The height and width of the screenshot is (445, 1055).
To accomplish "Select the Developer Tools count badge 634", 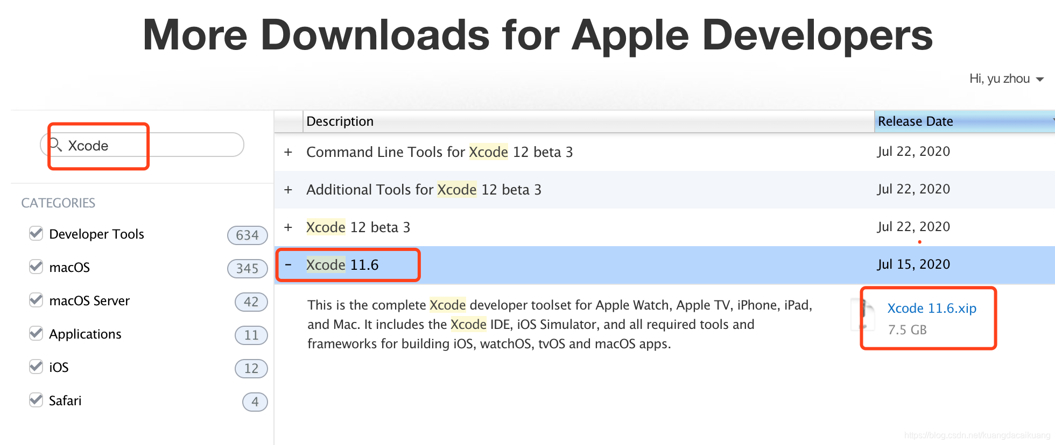I will 248,235.
